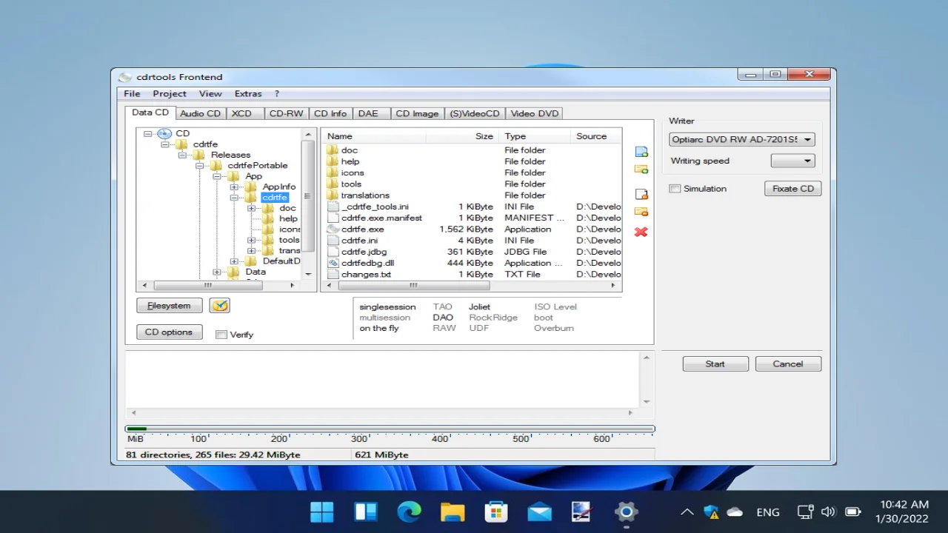Collapse the CD root tree node
Viewport: 948px width, 533px height.
pos(147,134)
